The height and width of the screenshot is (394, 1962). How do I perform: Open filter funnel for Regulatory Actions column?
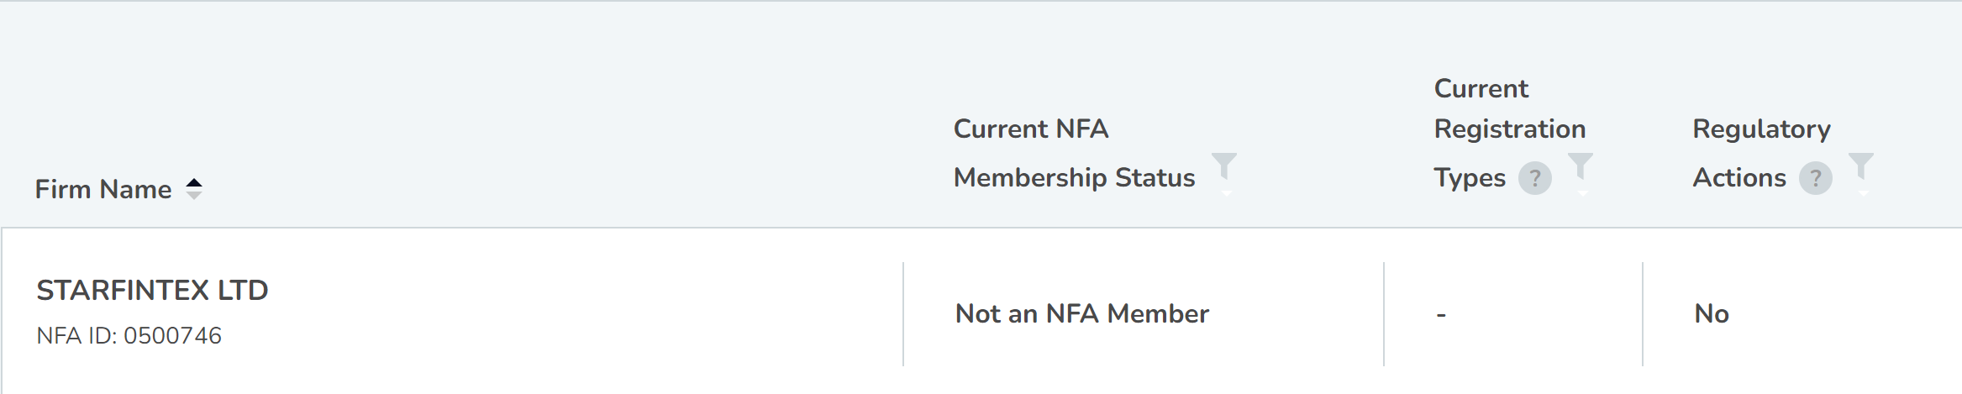coord(1861,166)
